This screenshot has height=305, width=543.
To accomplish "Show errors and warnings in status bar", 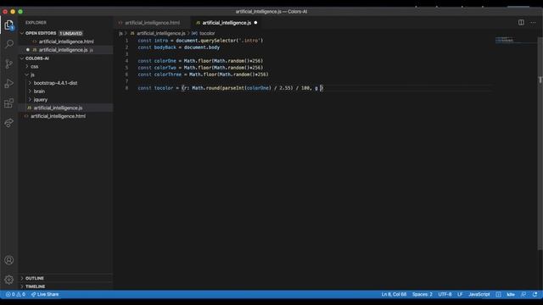I will tap(15, 294).
